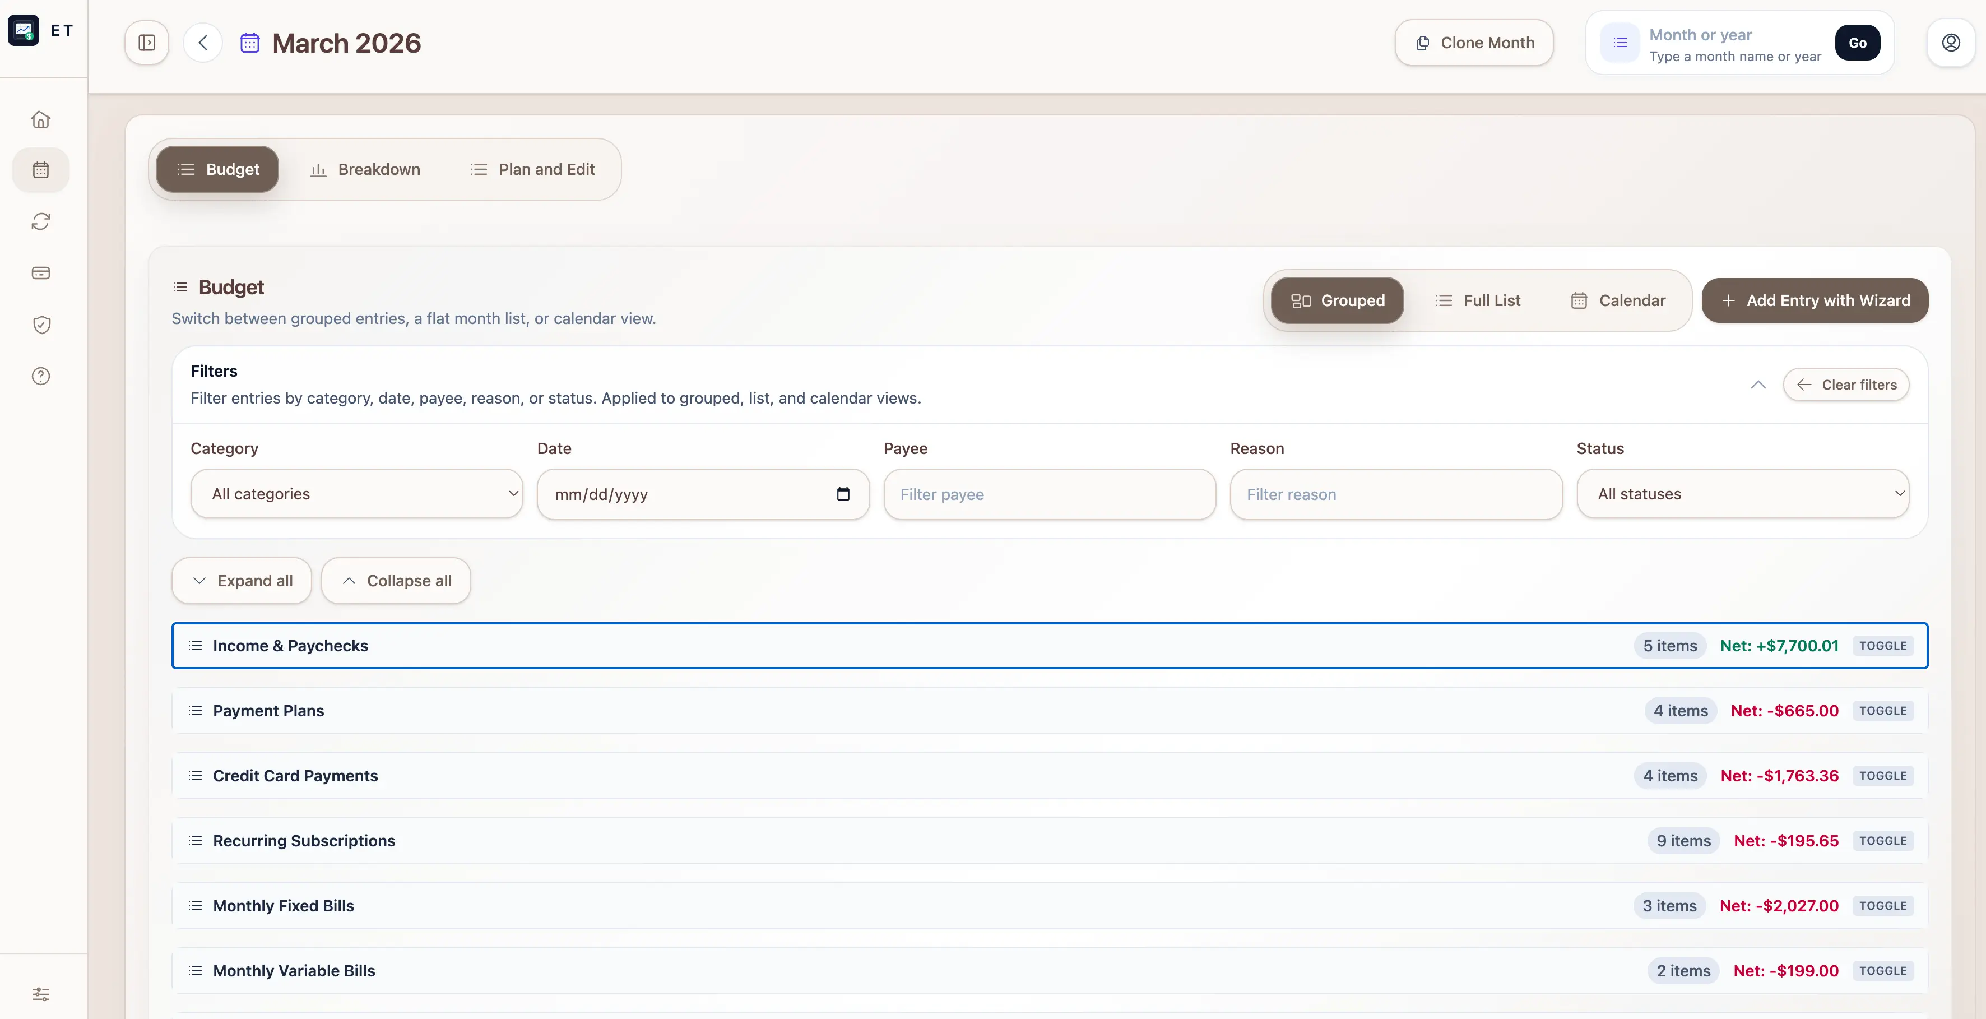Click the Clone Month button

(1473, 43)
